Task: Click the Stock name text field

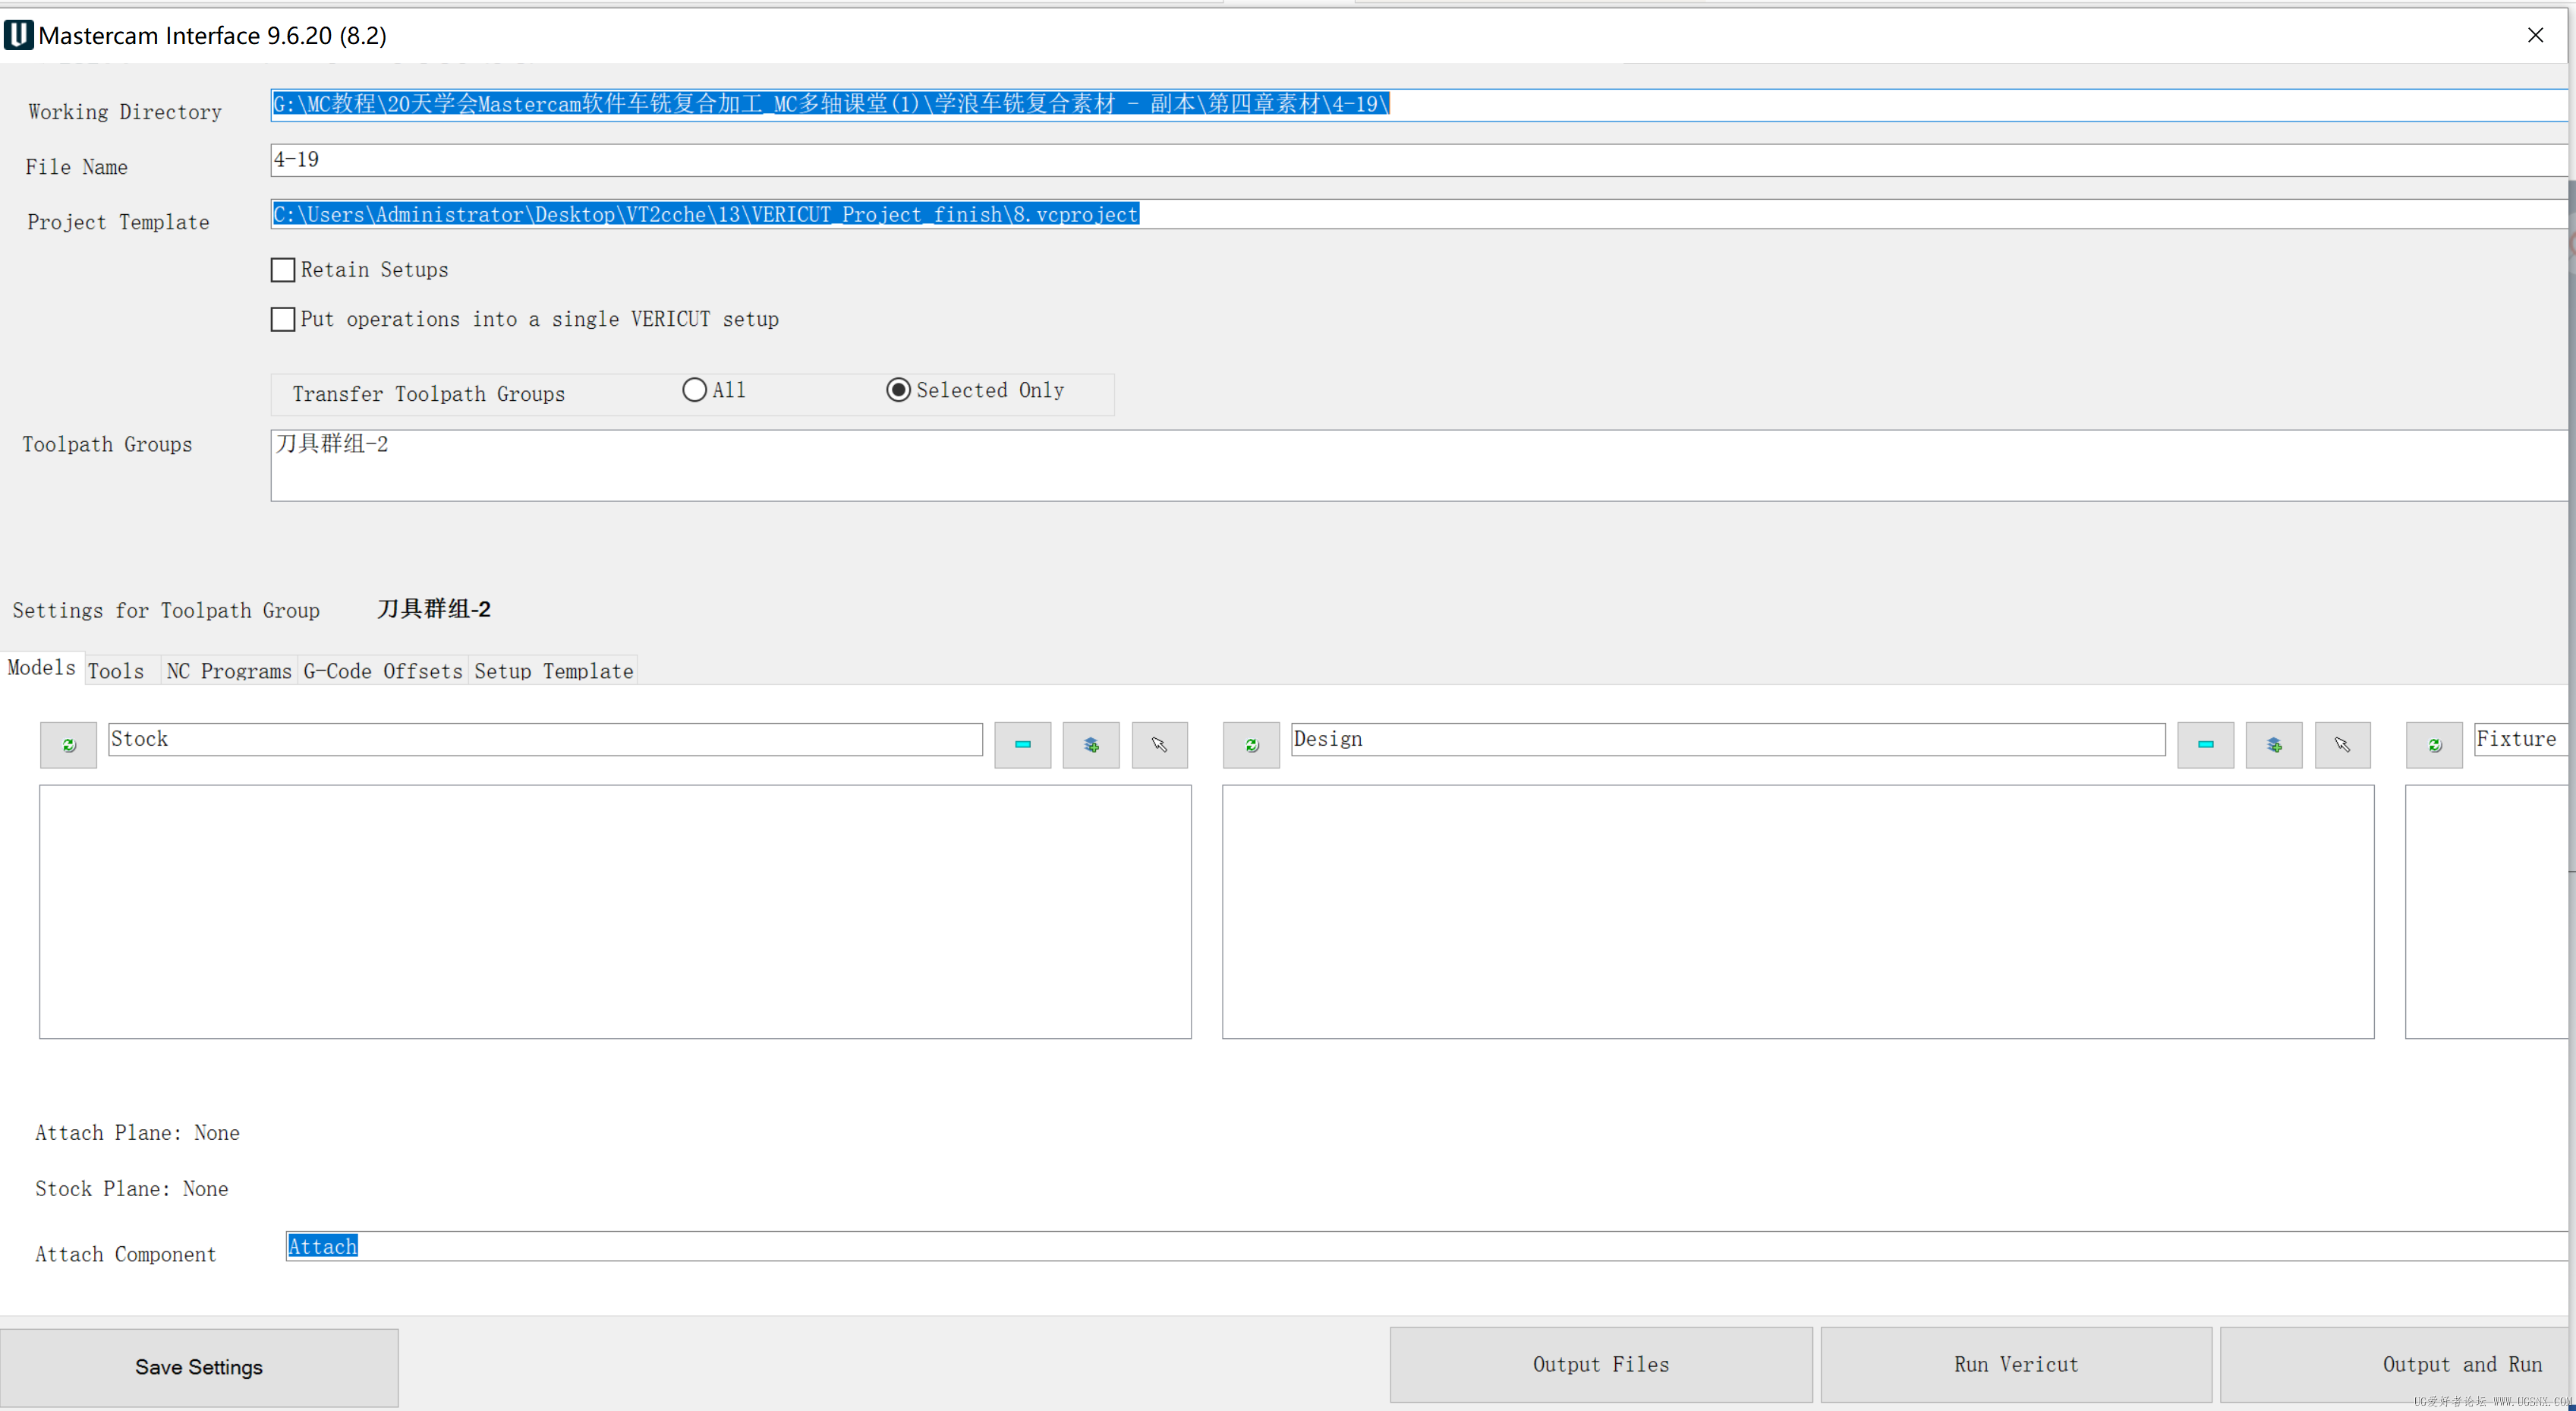Action: [x=545, y=740]
